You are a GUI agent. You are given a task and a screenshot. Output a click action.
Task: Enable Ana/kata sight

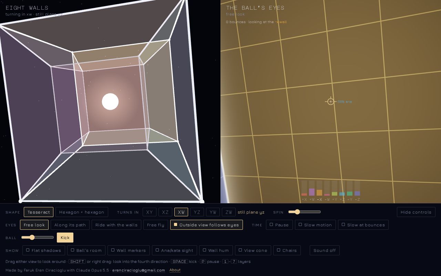click(174, 250)
